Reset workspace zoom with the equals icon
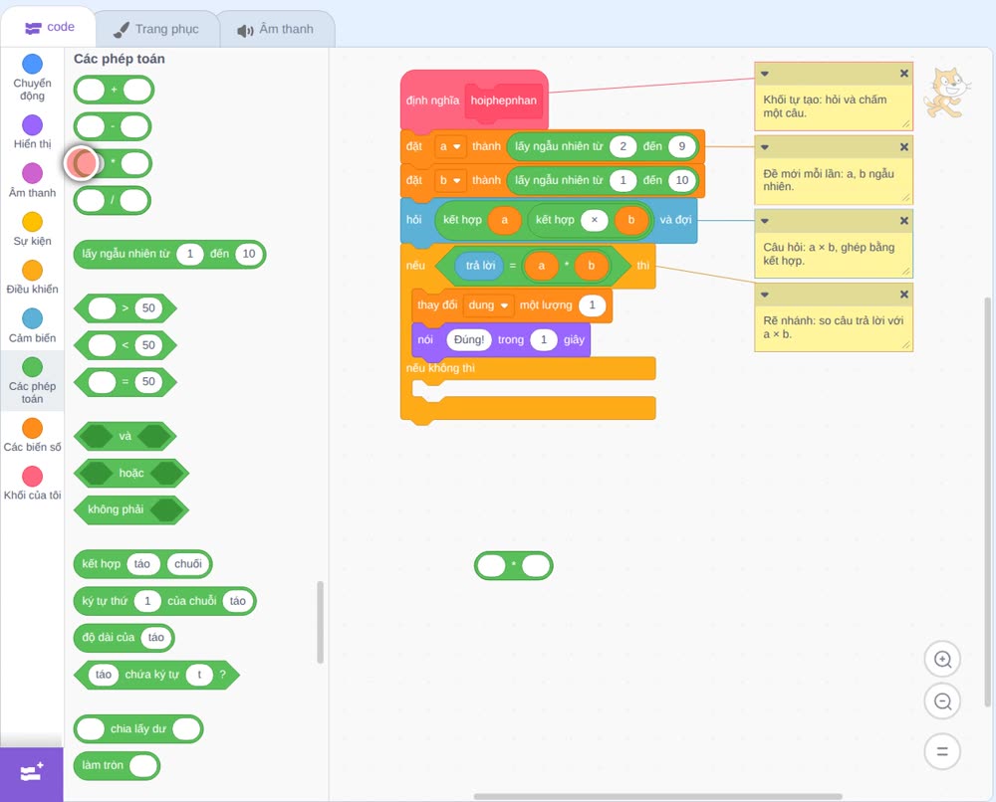996x802 pixels. tap(942, 751)
